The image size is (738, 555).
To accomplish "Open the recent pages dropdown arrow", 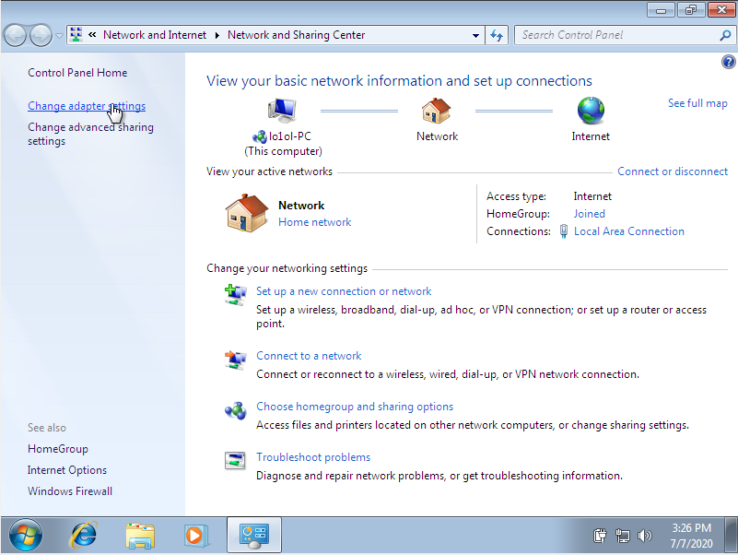I will [x=59, y=36].
